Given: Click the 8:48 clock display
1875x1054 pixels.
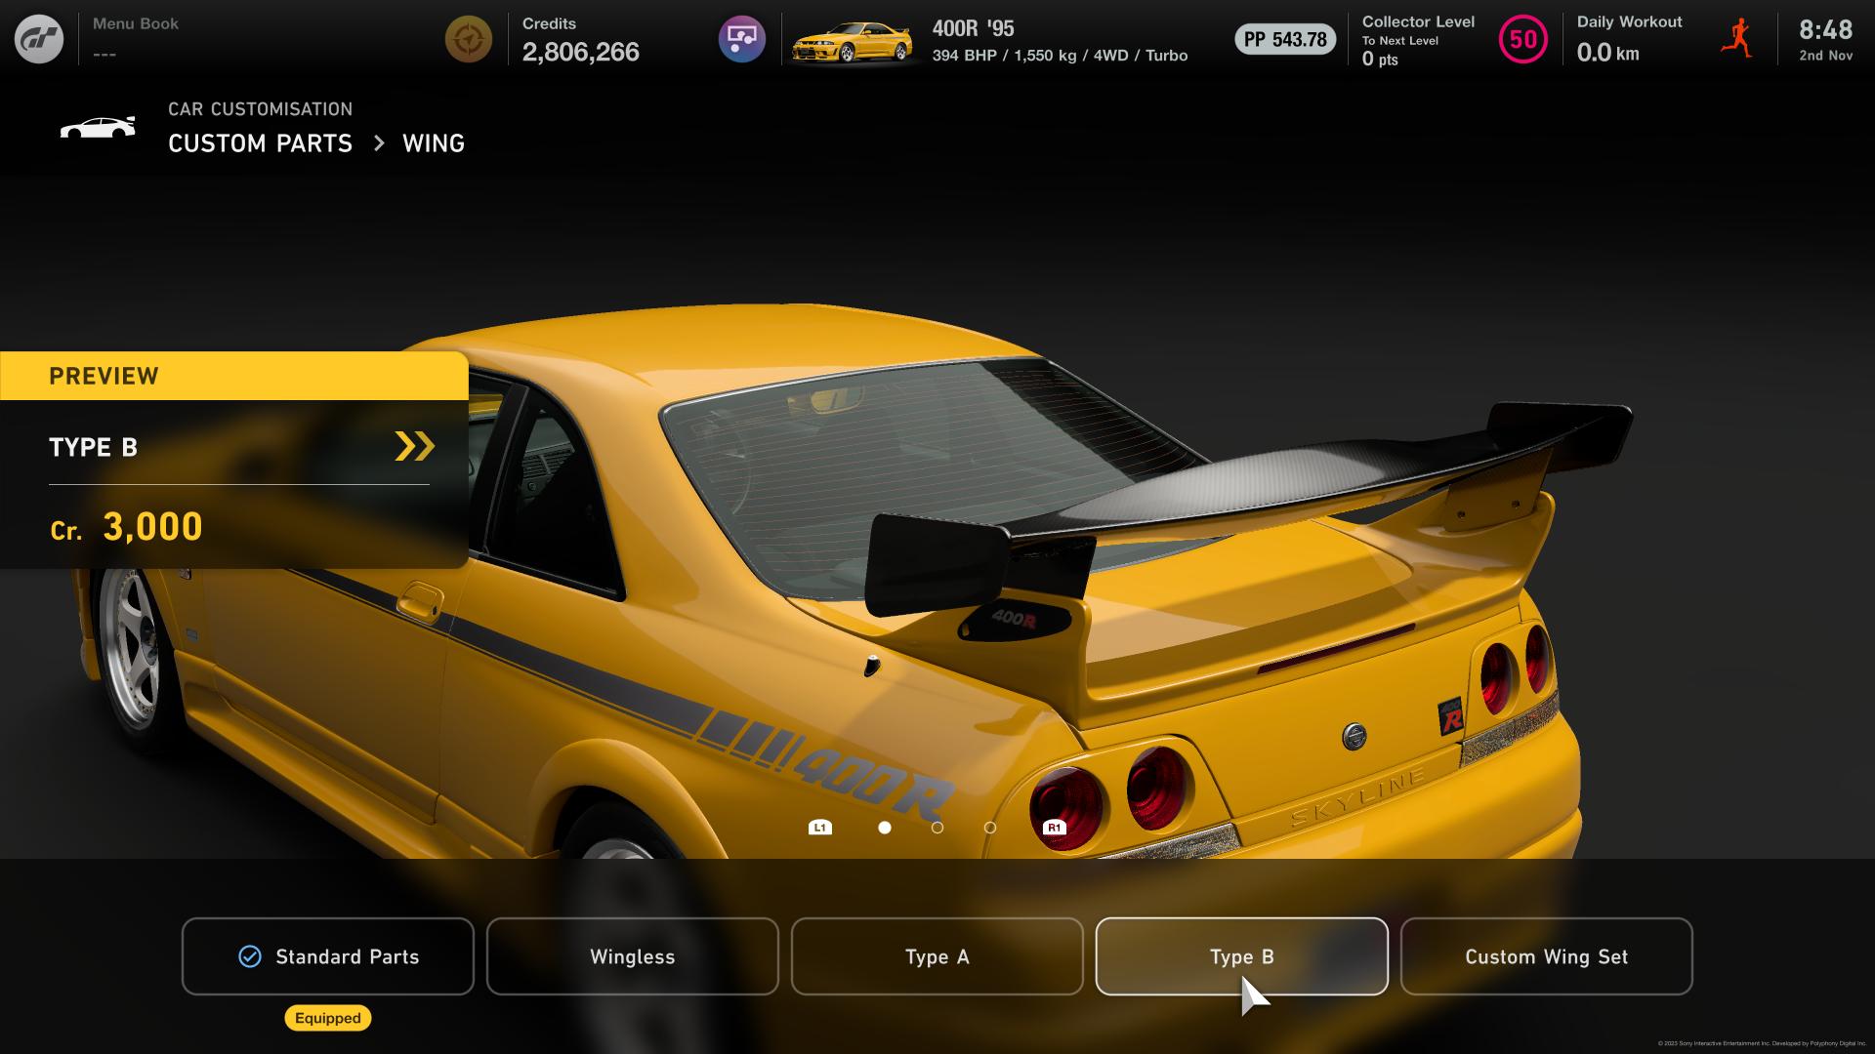Looking at the screenshot, I should click(1825, 30).
